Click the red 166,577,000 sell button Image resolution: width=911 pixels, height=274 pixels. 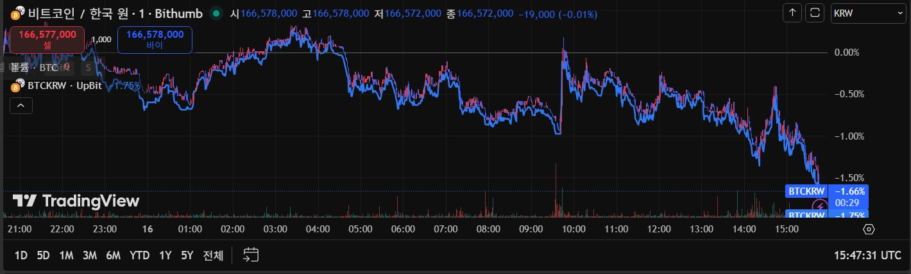pyautogui.click(x=47, y=40)
